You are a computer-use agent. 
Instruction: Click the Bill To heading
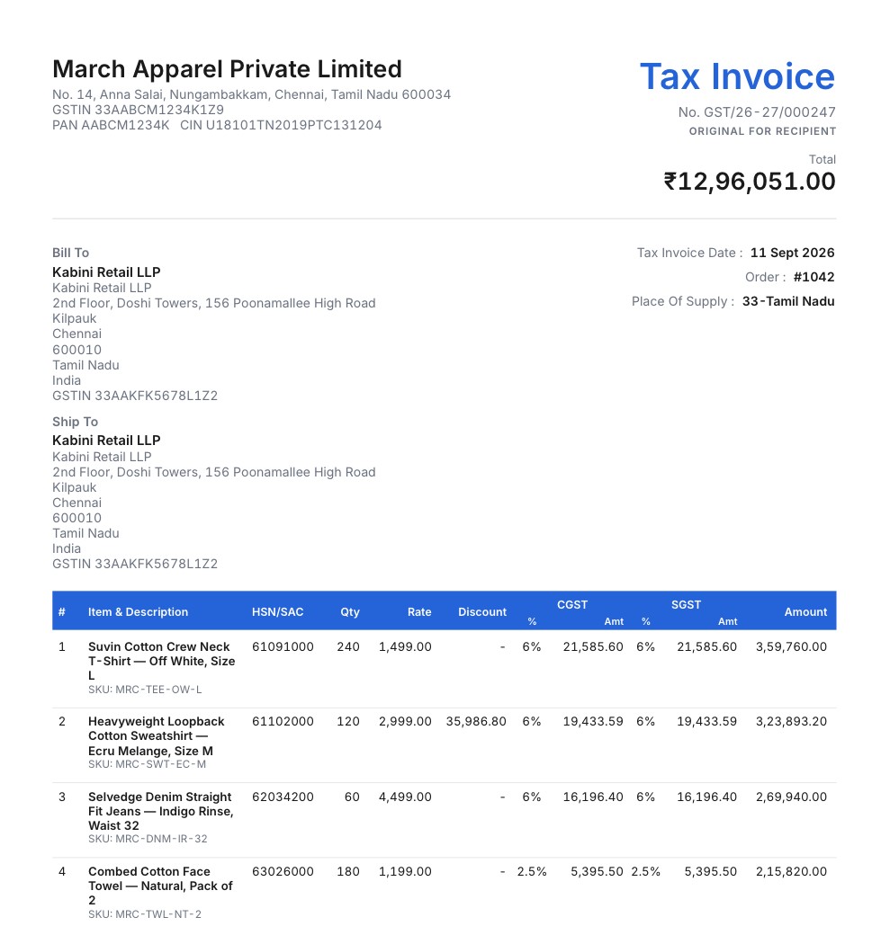click(x=70, y=253)
